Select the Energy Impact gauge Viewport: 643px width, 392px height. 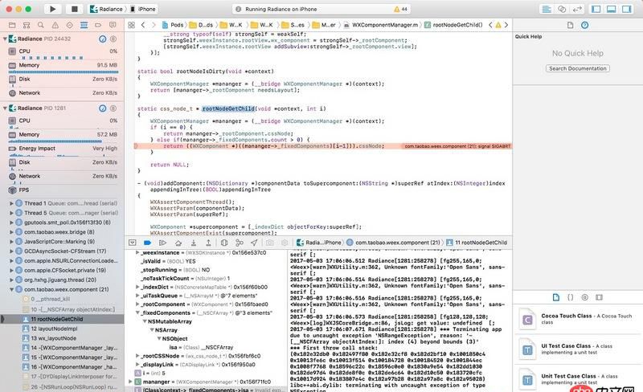pos(63,149)
